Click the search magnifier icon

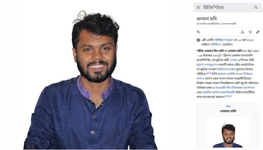256,7
